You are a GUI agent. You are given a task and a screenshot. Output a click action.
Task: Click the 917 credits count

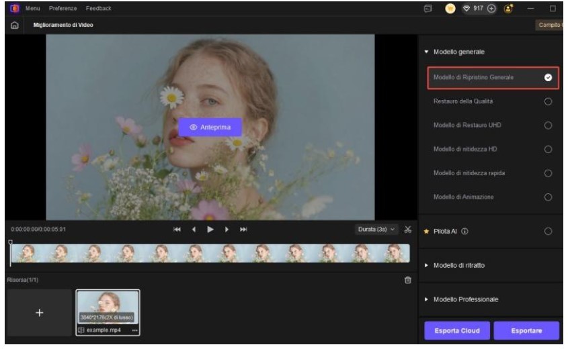pos(478,8)
